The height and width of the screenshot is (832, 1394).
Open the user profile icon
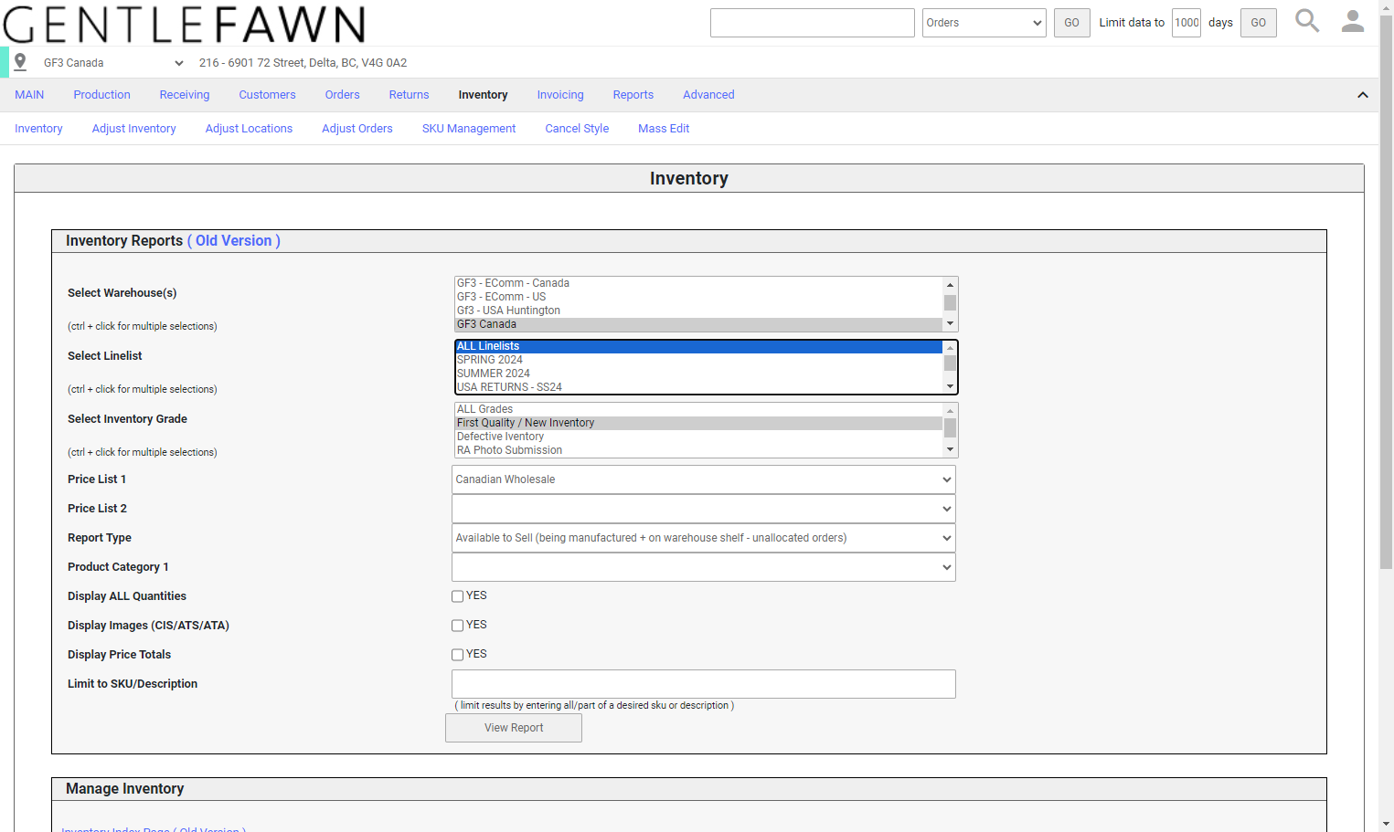tap(1353, 21)
